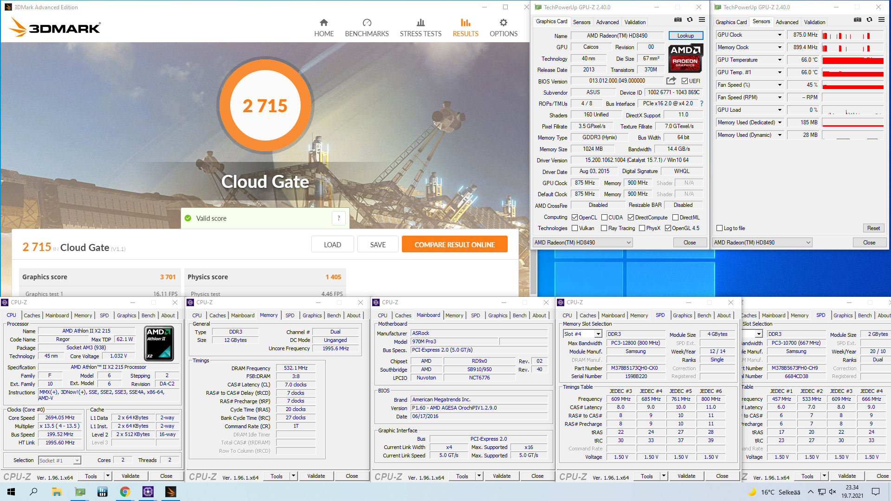Click the LOAD button in 3DMark
This screenshot has width=891, height=501.
pyautogui.click(x=332, y=244)
